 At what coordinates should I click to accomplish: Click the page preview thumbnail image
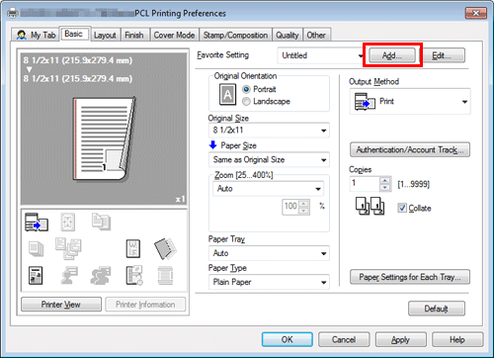[104, 138]
